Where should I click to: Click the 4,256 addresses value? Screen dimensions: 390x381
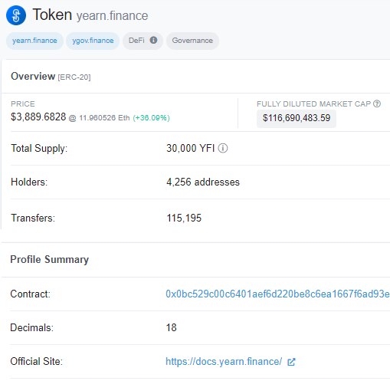pos(203,182)
